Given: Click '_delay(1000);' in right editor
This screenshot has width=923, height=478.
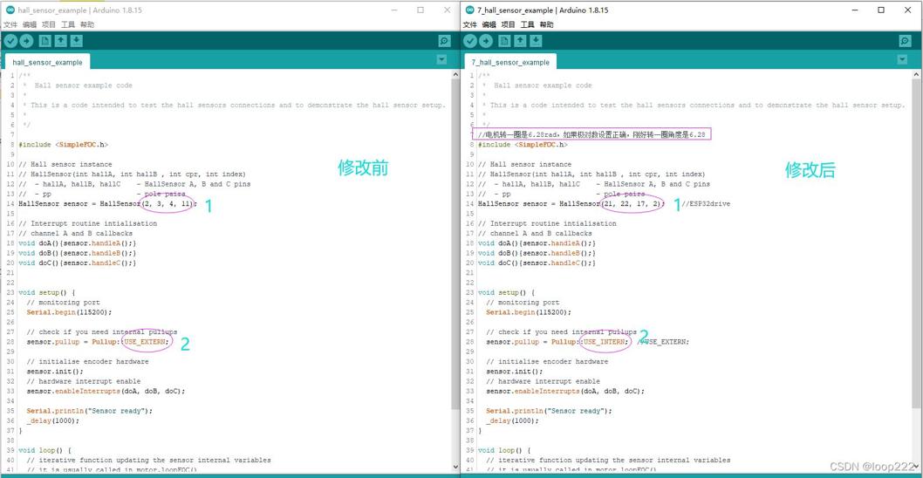Looking at the screenshot, I should pyautogui.click(x=512, y=421).
